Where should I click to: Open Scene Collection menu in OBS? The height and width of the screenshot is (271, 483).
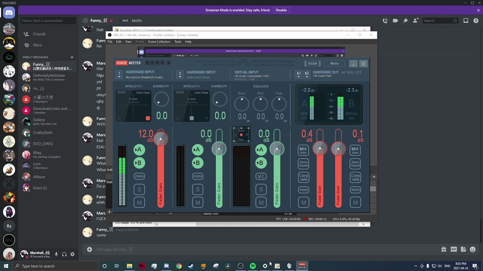pyautogui.click(x=159, y=42)
